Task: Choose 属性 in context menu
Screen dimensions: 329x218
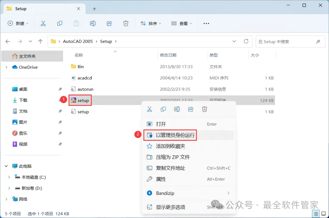Action: click(x=189, y=179)
